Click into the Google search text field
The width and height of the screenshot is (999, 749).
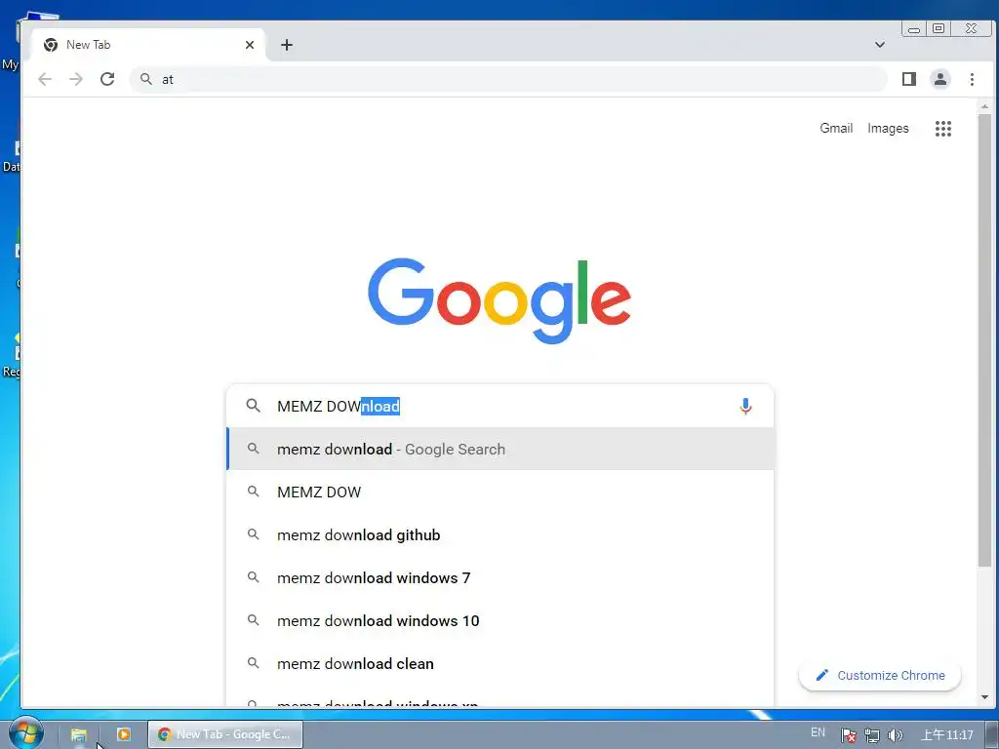[500, 406]
